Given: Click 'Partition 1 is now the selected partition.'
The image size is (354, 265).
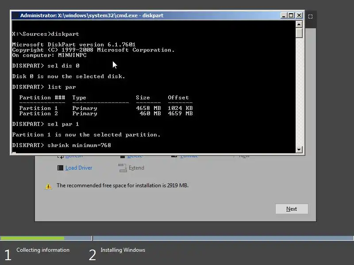Looking at the screenshot, I should click(x=86, y=135).
